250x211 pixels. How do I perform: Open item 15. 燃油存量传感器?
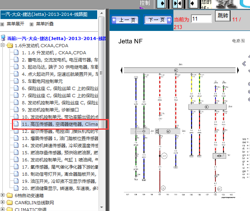(60, 153)
